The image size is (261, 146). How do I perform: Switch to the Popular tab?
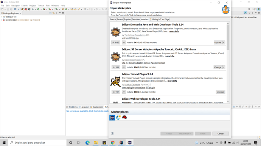click(x=127, y=19)
